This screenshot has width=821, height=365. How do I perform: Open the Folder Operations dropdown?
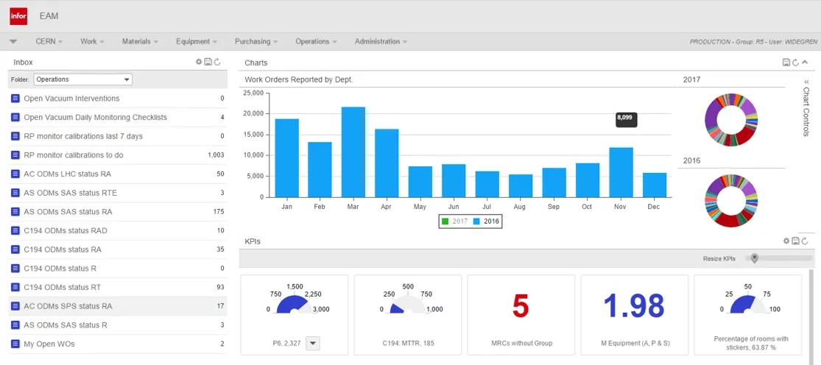[x=83, y=79]
